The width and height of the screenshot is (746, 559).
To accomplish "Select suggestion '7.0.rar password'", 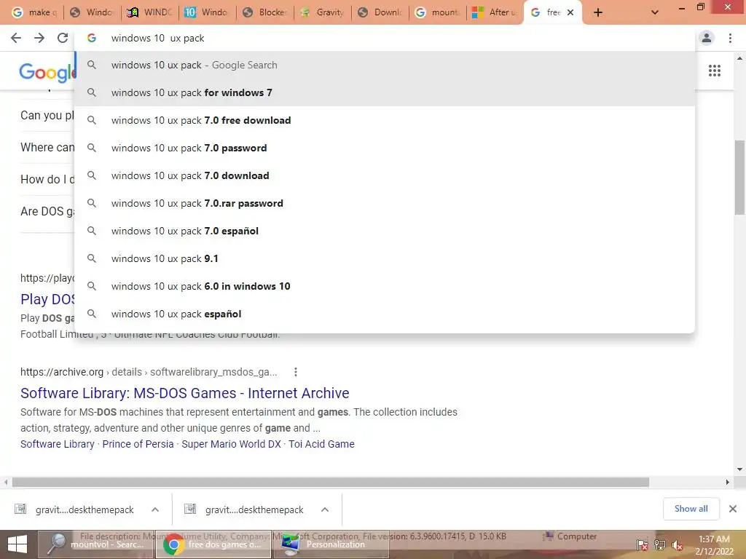I will click(385, 203).
